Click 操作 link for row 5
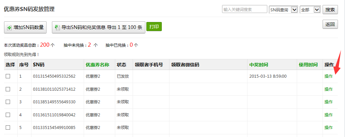 pyautogui.click(x=328, y=127)
